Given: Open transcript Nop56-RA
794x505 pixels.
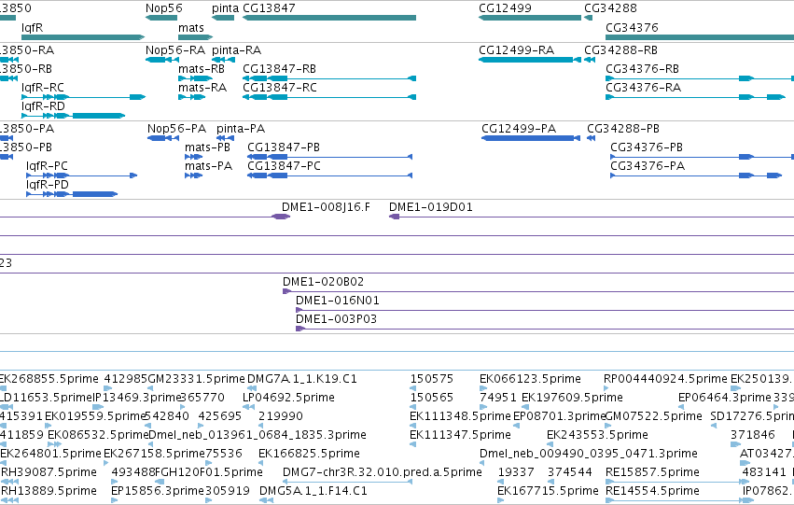Looking at the screenshot, I should click(164, 60).
